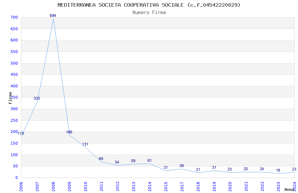Click the 2018 x-axis year label
Image resolution: width=298 pixels, height=193 pixels.
(x=198, y=187)
